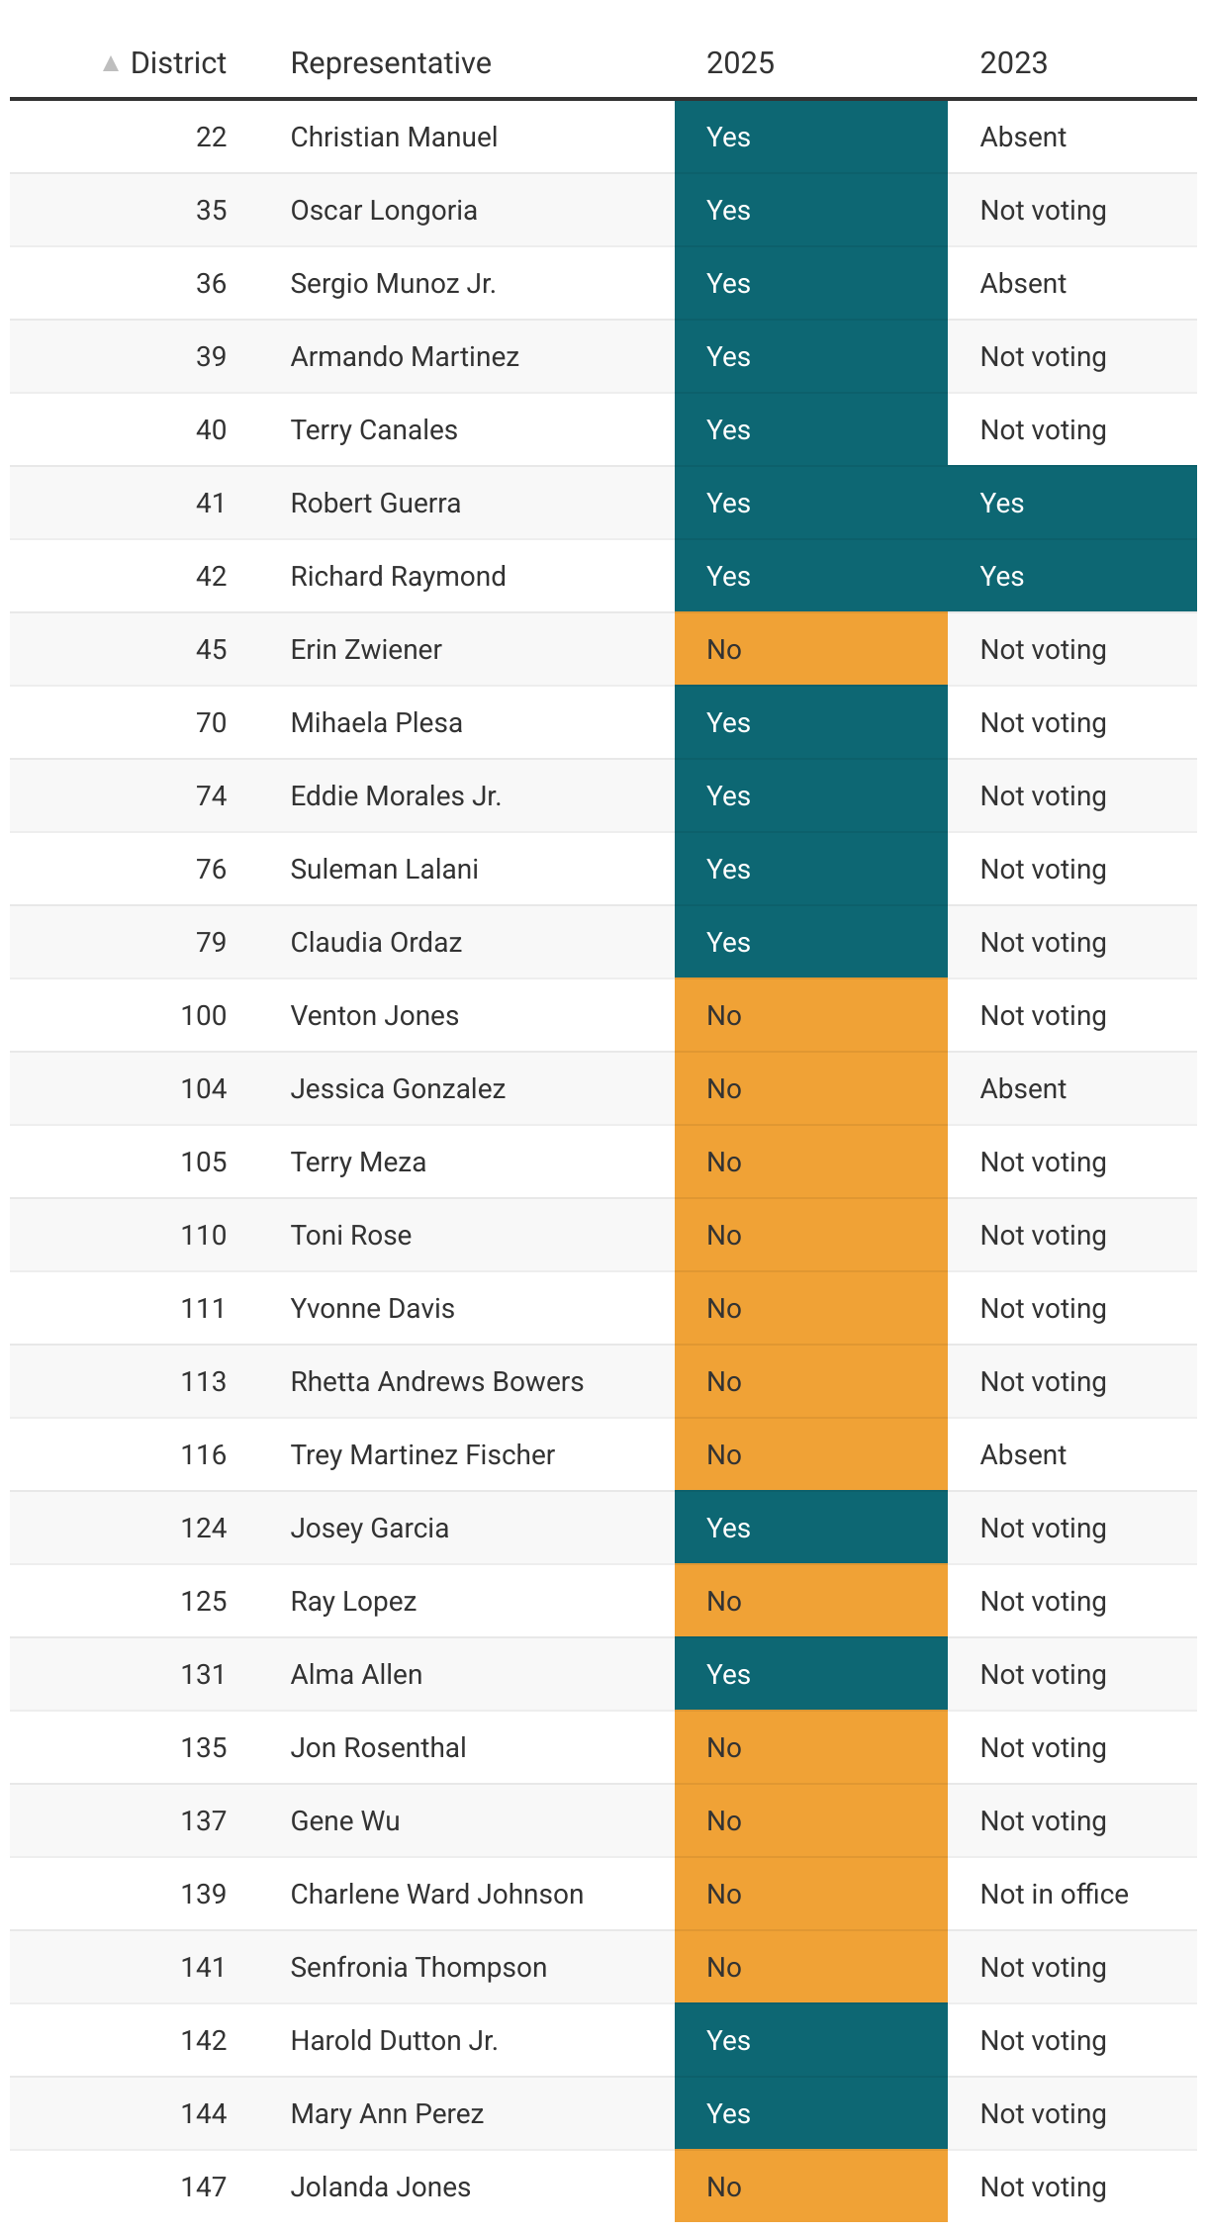Select Trey Martinez Fischer's name
This screenshot has height=2232, width=1207.
click(422, 1454)
